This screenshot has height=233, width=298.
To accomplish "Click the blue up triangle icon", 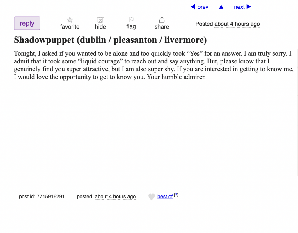I will [221, 7].
